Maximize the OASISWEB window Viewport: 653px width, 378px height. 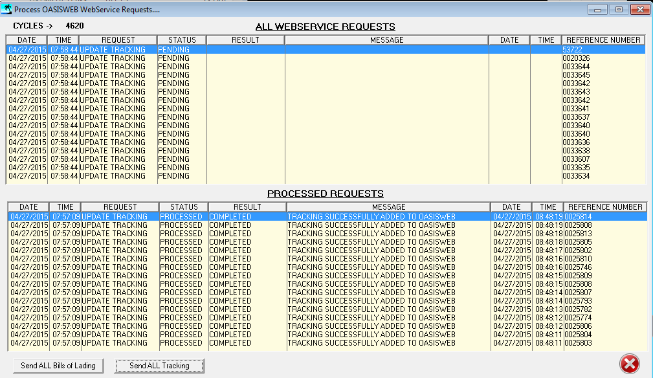click(x=619, y=9)
